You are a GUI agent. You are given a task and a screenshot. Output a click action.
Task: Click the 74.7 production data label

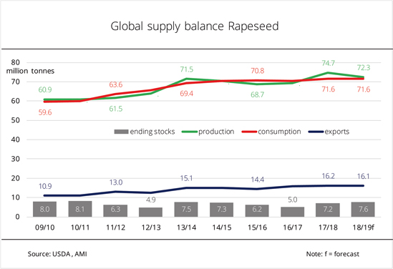328,63
